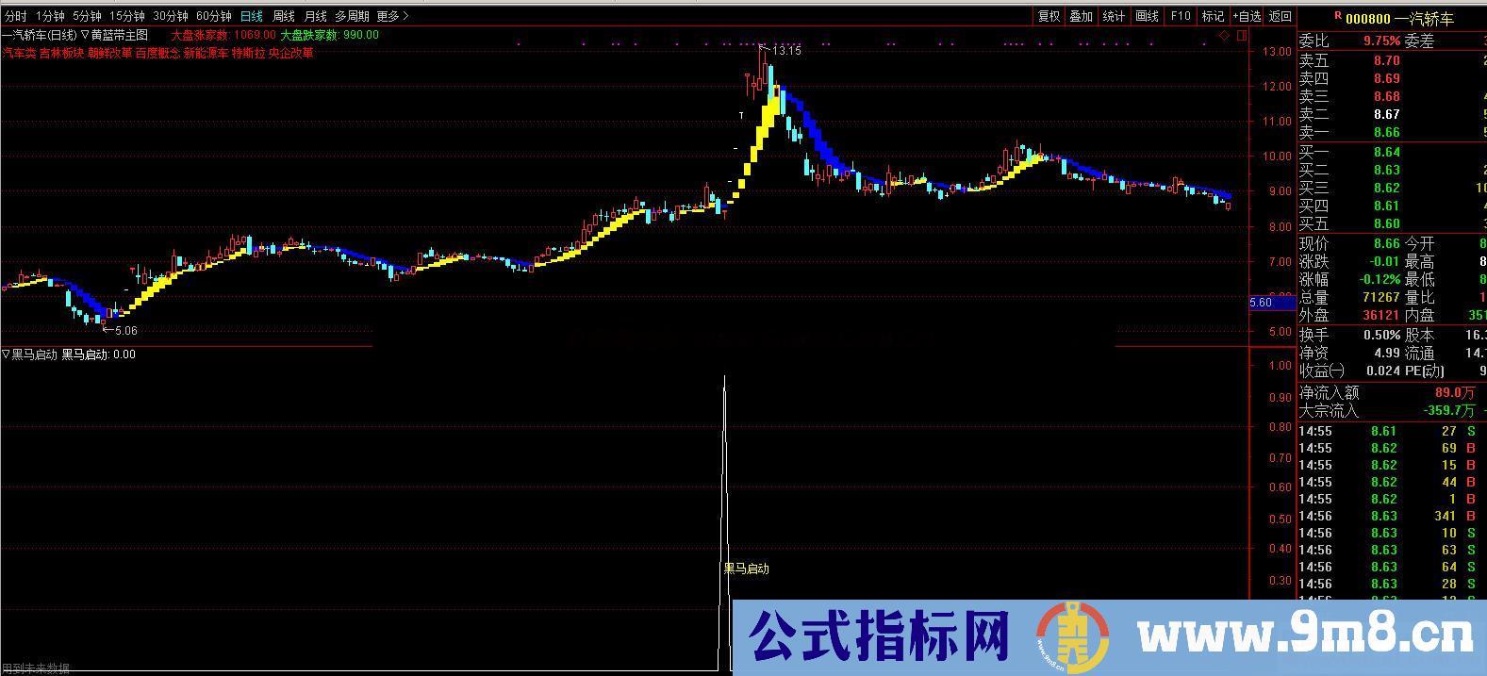Open the 统计 statistics button
Screen dimensions: 1487x676
[1114, 16]
